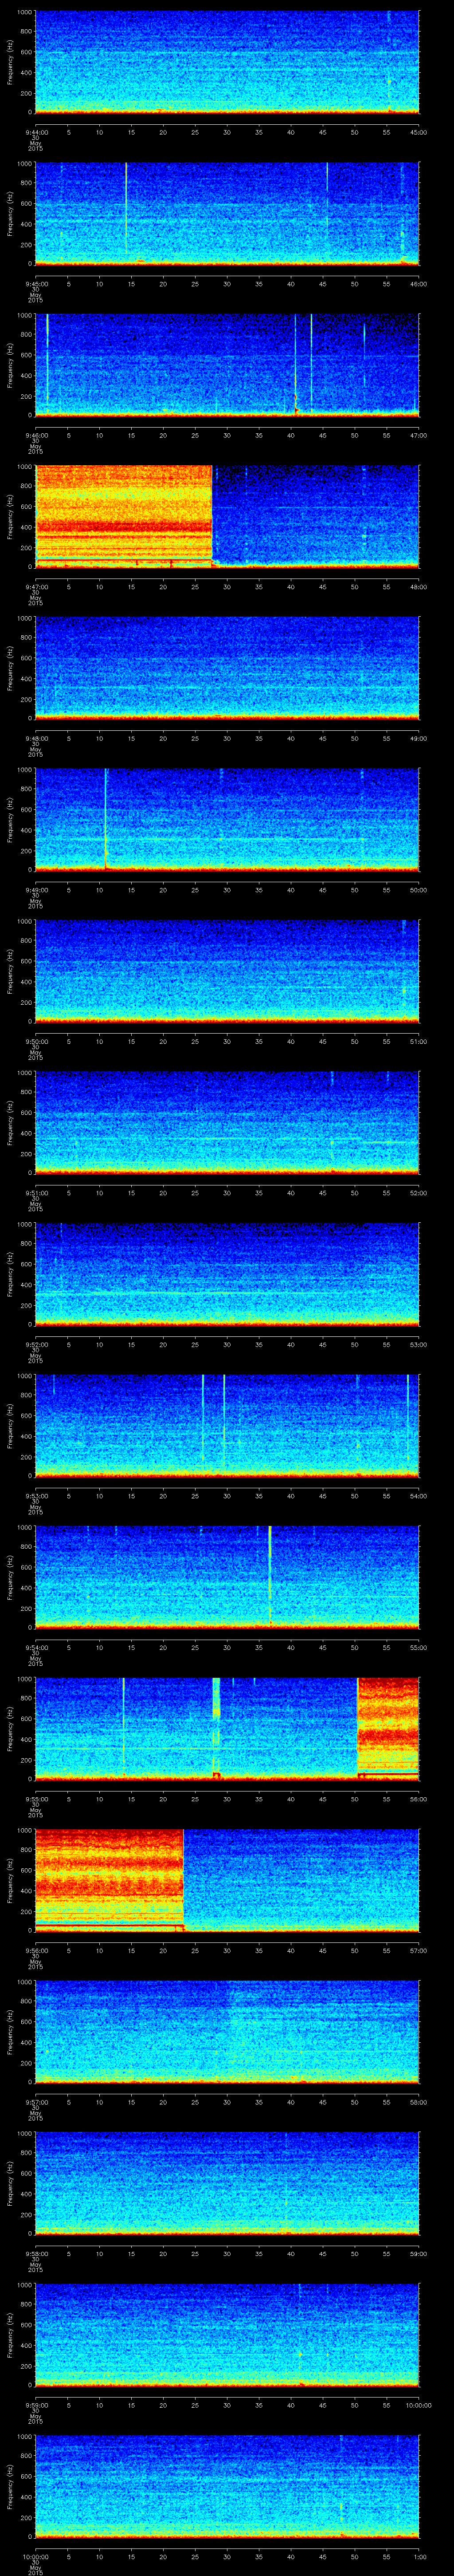454x2576 pixels.
Task: Click the "9:49:00" start time label
Action: (36, 890)
